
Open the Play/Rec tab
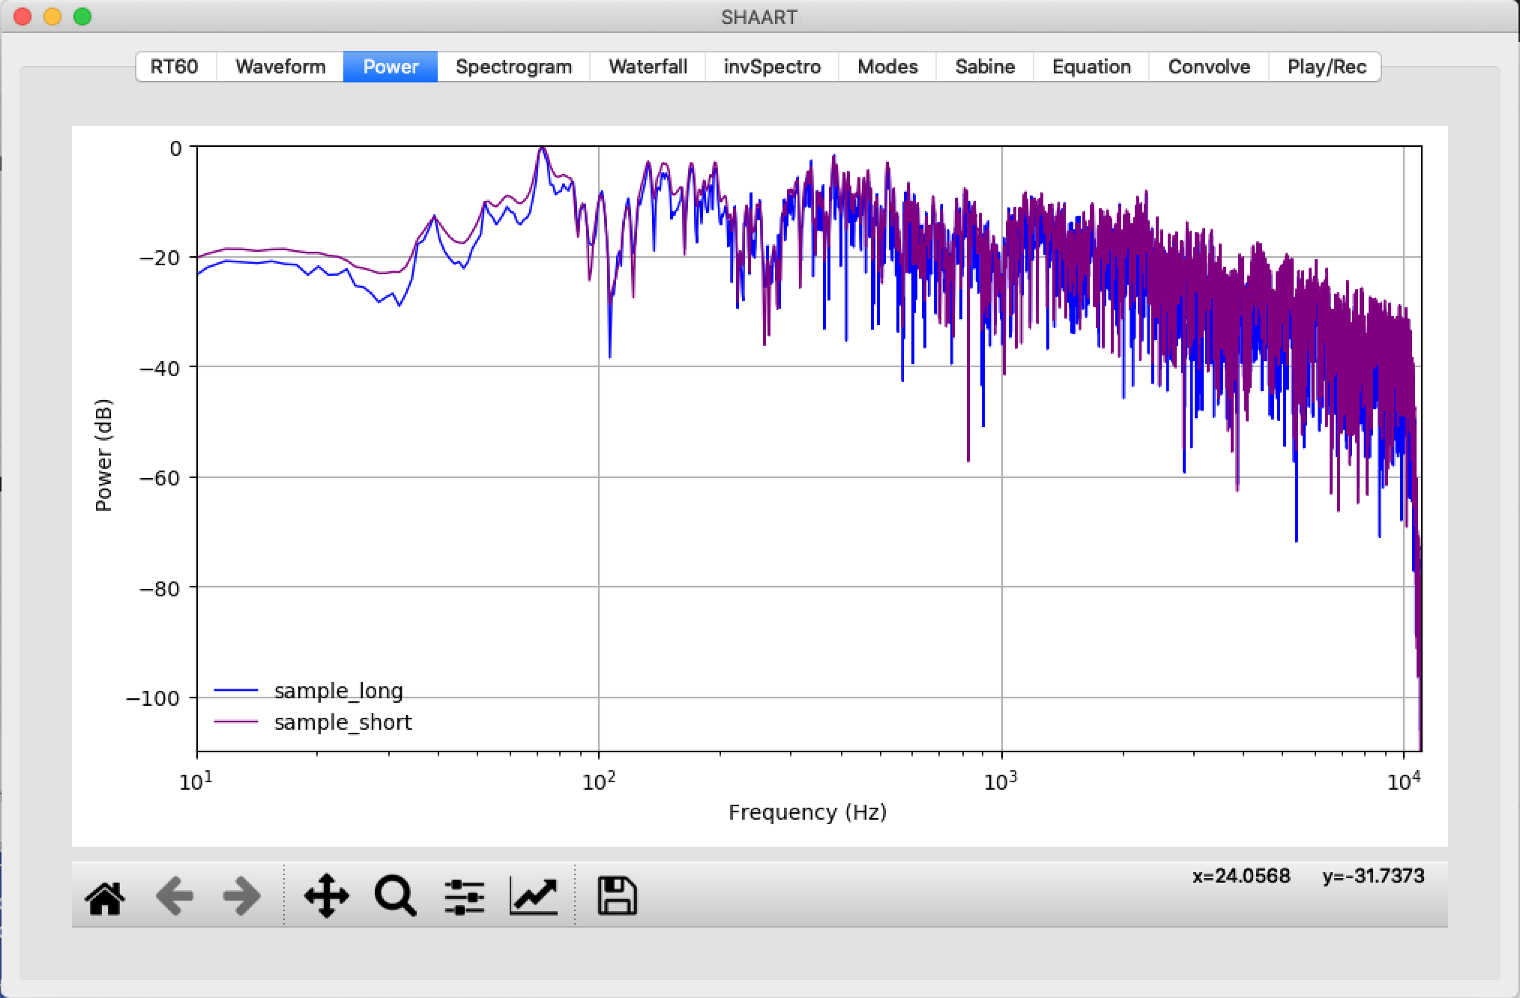(x=1327, y=67)
